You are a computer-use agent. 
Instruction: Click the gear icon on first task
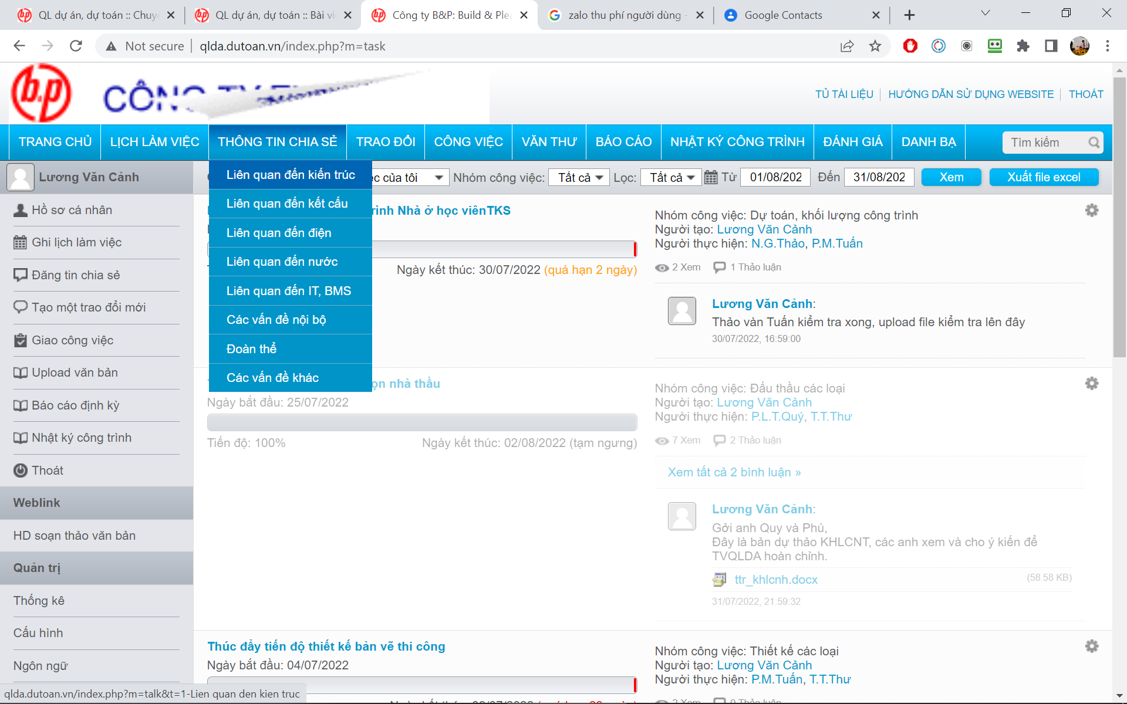click(x=1091, y=211)
